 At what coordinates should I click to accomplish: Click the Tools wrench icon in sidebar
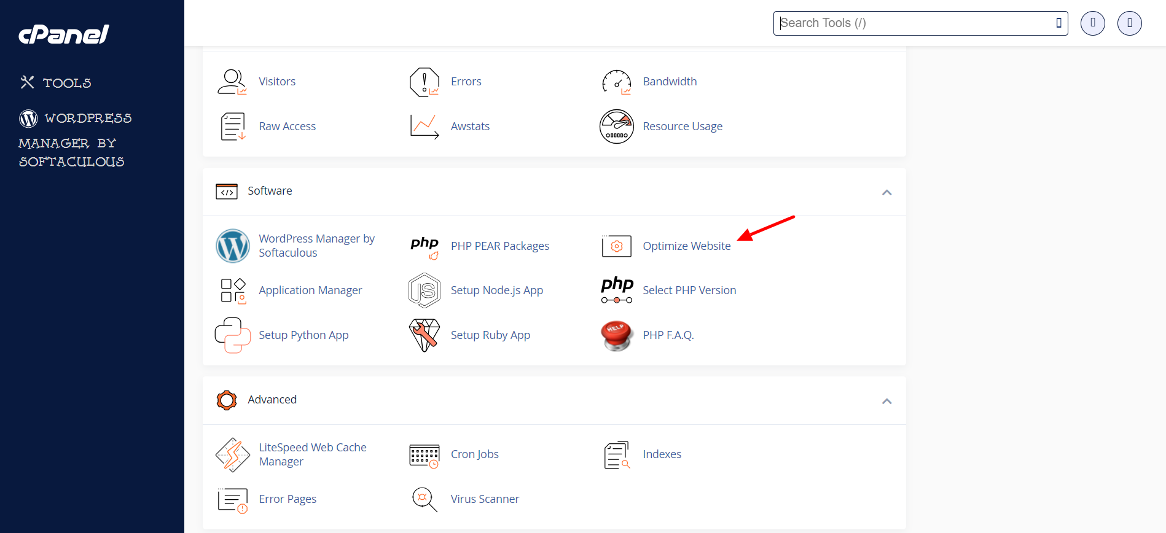[x=27, y=82]
